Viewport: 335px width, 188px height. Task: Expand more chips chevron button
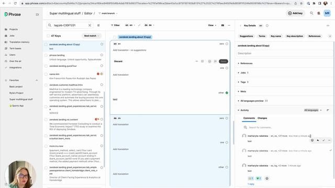tap(330, 36)
